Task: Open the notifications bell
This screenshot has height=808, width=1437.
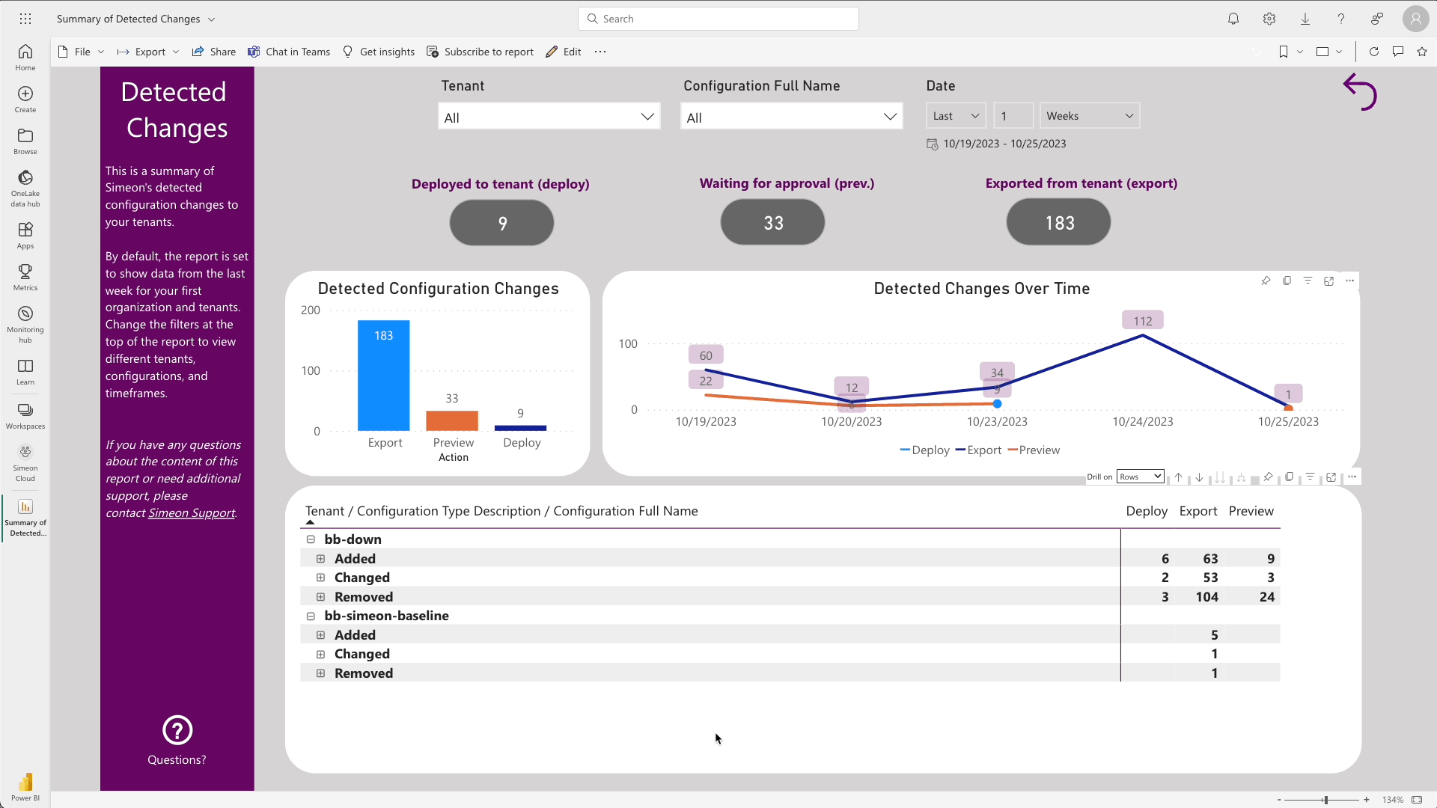Action: point(1233,19)
